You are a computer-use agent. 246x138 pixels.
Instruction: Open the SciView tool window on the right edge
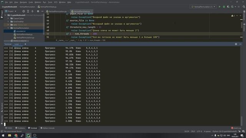tap(244, 28)
